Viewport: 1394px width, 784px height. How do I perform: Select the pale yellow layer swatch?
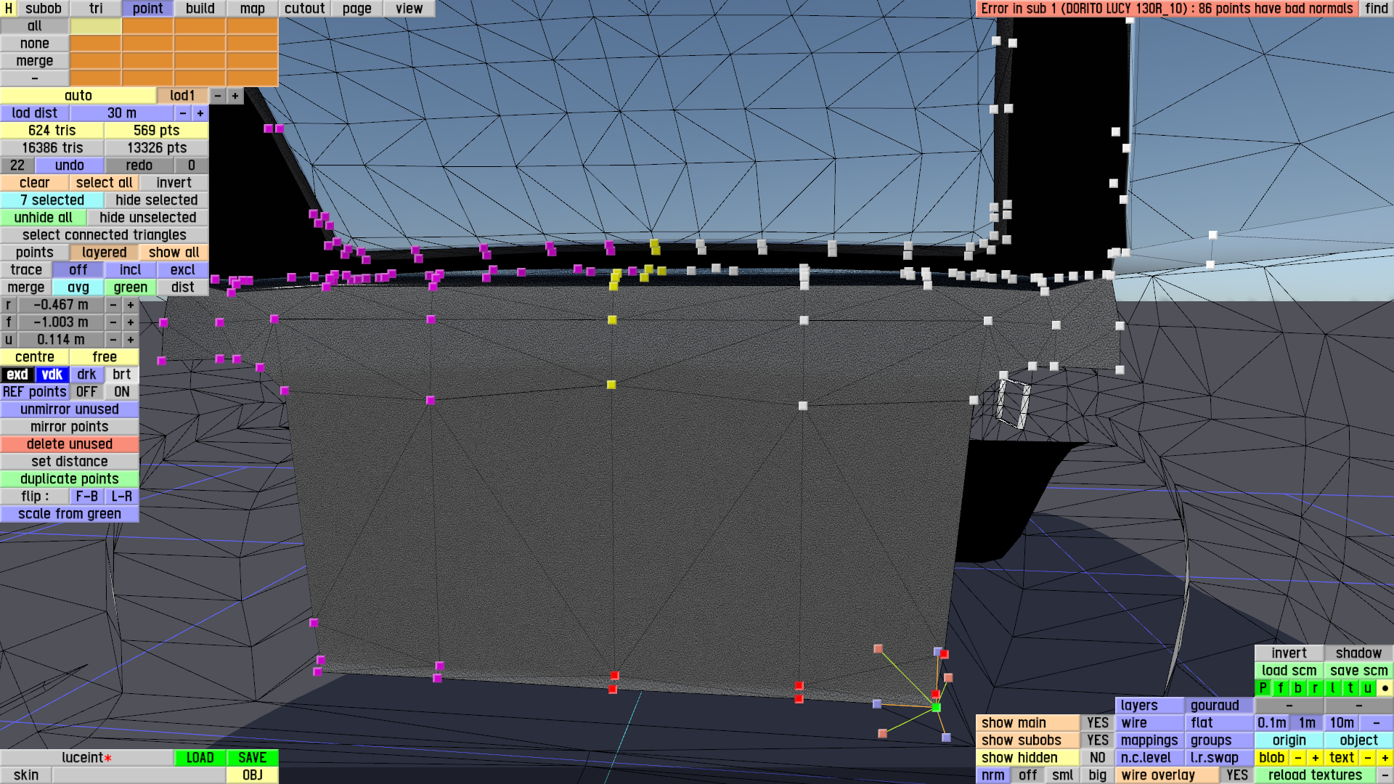pos(96,26)
